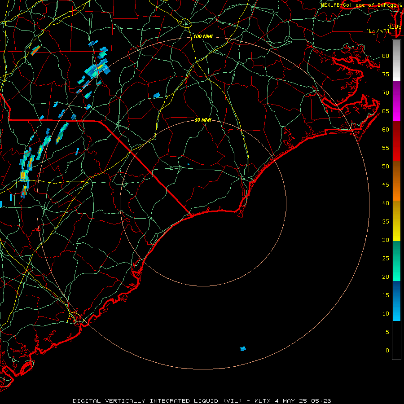Image resolution: width=404 pixels, height=404 pixels.
Task: Click the 50 value on the scale
Action: point(386,166)
